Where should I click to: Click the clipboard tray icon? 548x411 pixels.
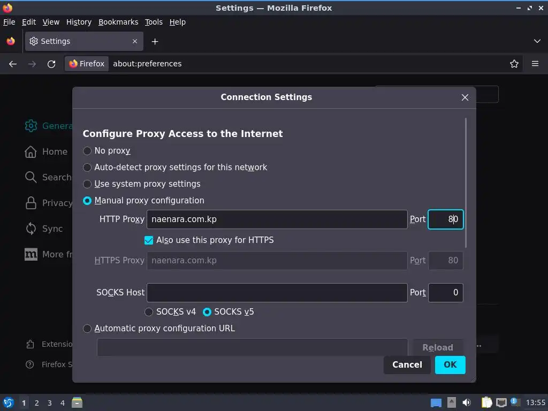(486, 402)
